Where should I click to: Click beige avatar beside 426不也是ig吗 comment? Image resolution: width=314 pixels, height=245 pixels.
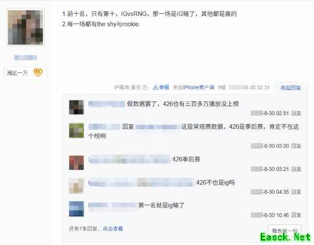(77, 186)
